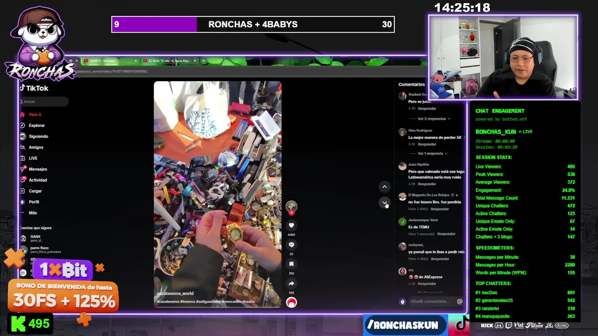Click the LIVE icon in sidebar

click(x=22, y=158)
